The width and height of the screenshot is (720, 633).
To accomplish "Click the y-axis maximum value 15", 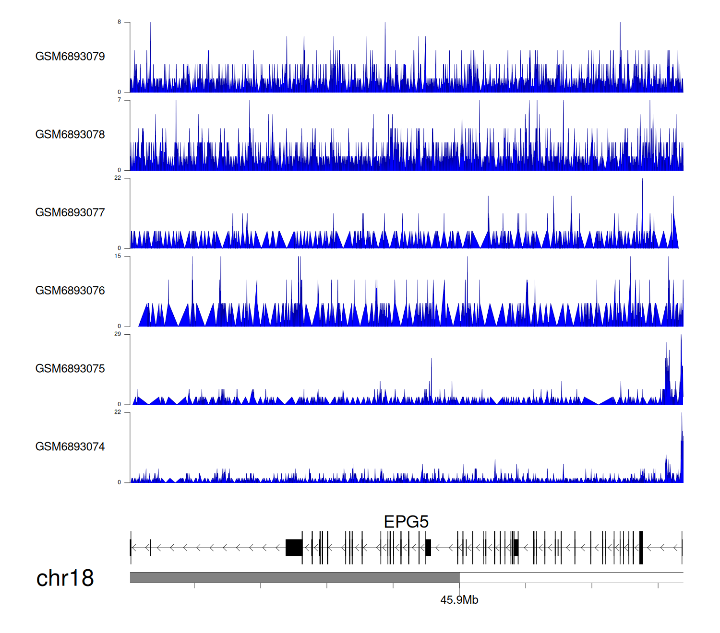I will [x=118, y=256].
